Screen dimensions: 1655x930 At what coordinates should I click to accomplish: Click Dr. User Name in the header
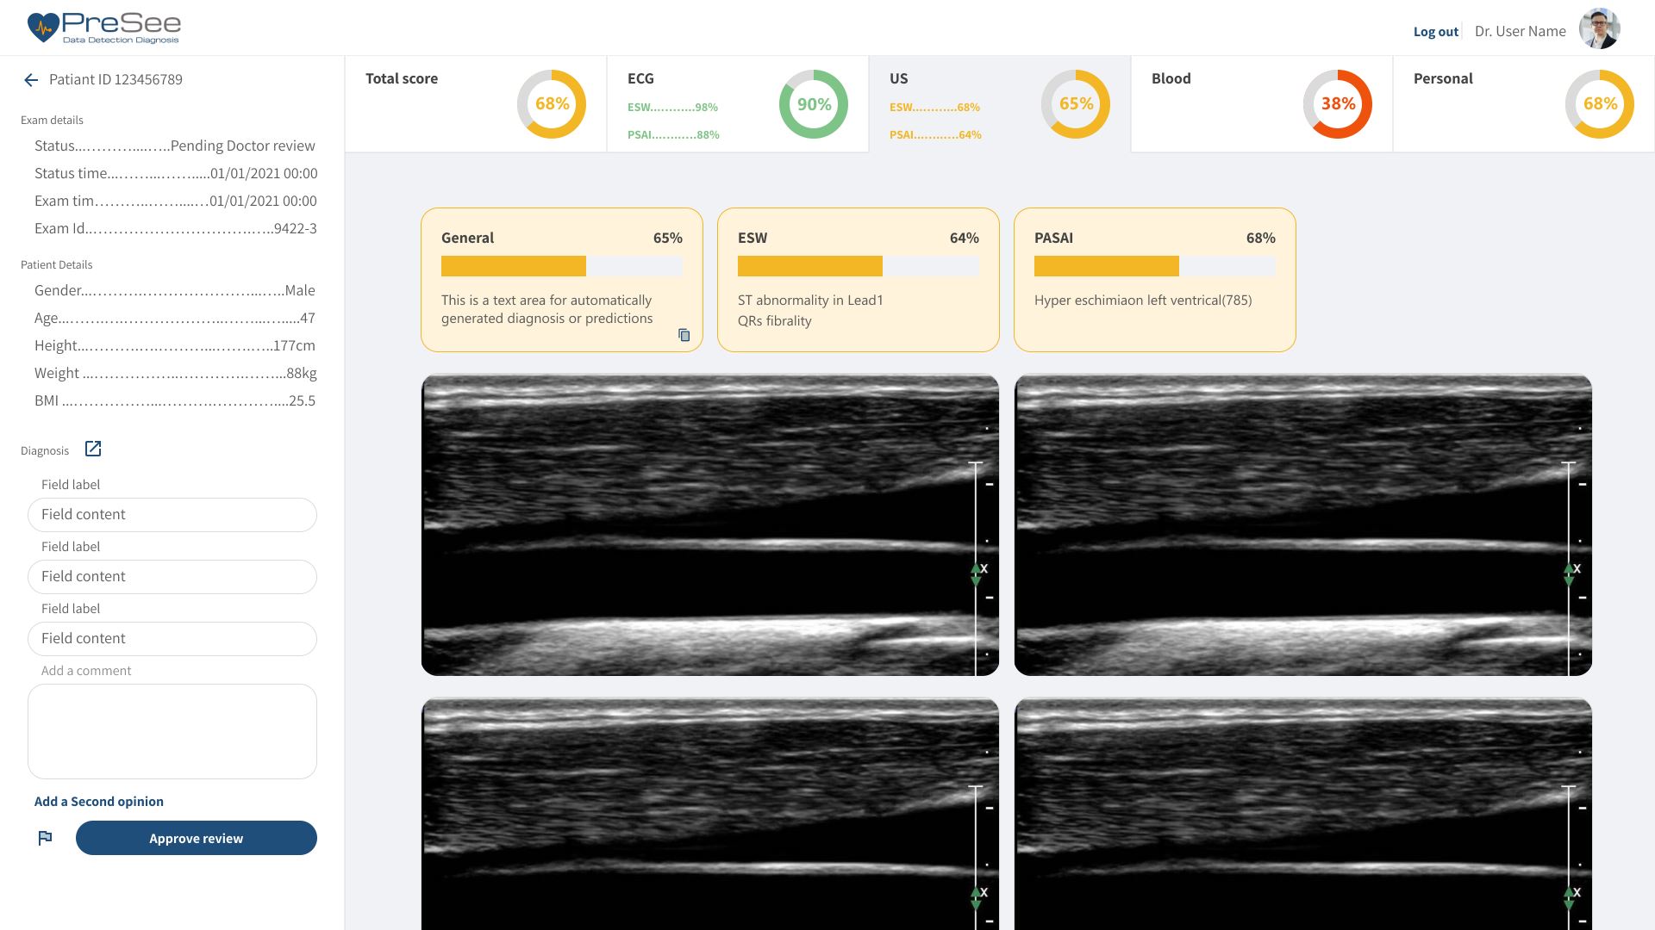click(x=1521, y=31)
